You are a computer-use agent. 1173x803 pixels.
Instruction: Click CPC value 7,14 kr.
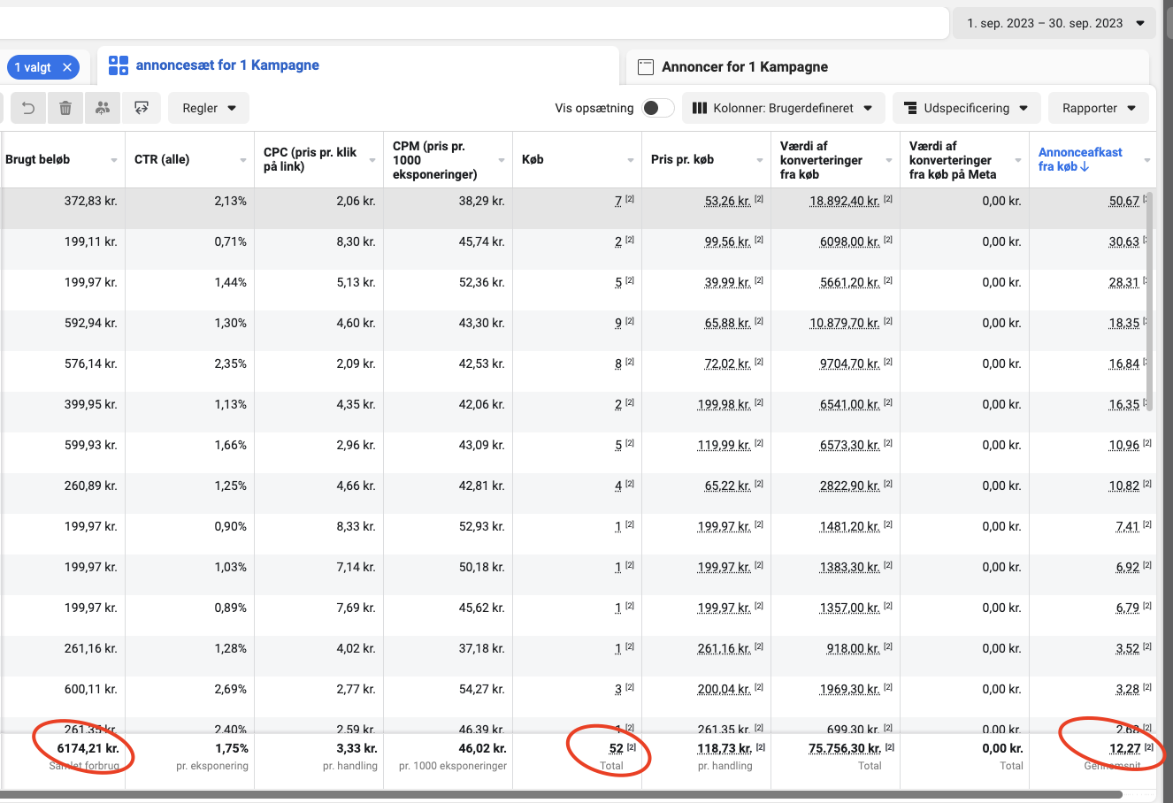[x=356, y=567]
